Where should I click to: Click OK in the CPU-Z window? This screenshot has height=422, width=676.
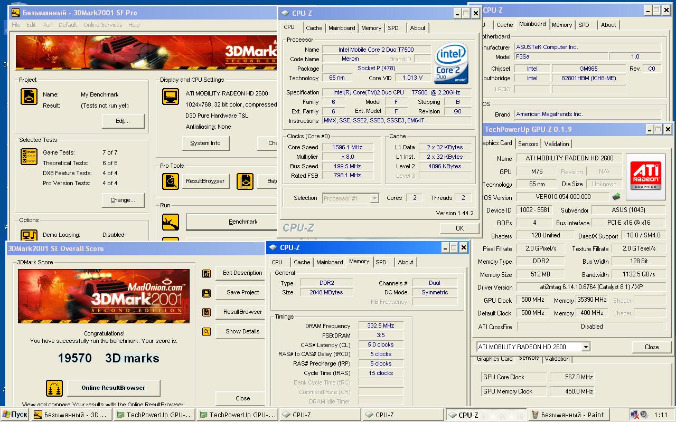(459, 228)
